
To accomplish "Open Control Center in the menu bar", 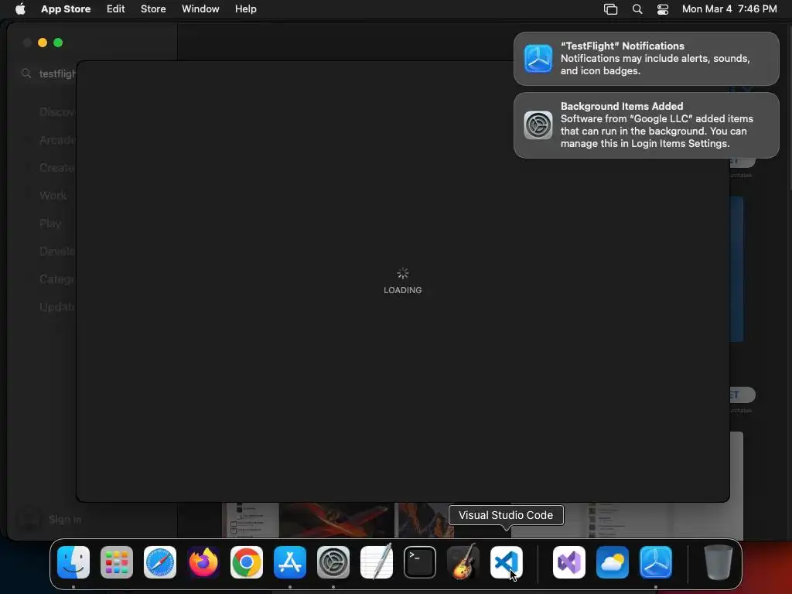I will [663, 9].
